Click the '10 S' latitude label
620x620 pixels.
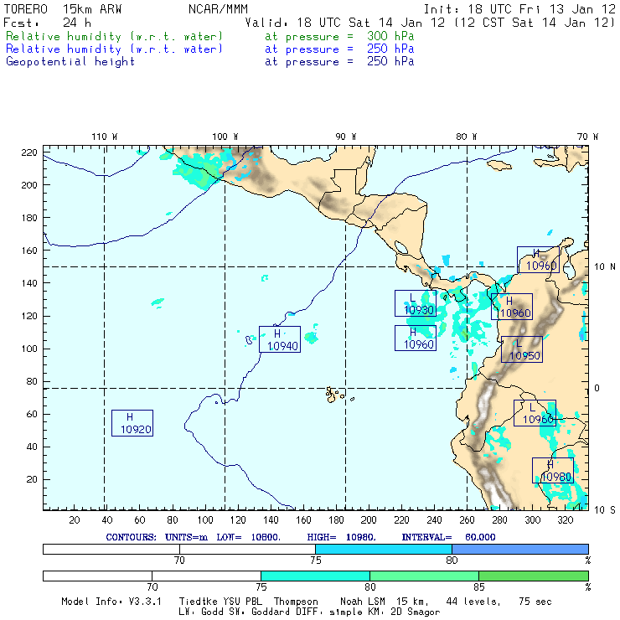(x=605, y=510)
